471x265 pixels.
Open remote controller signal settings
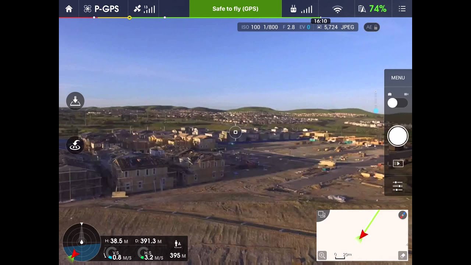pyautogui.click(x=301, y=9)
